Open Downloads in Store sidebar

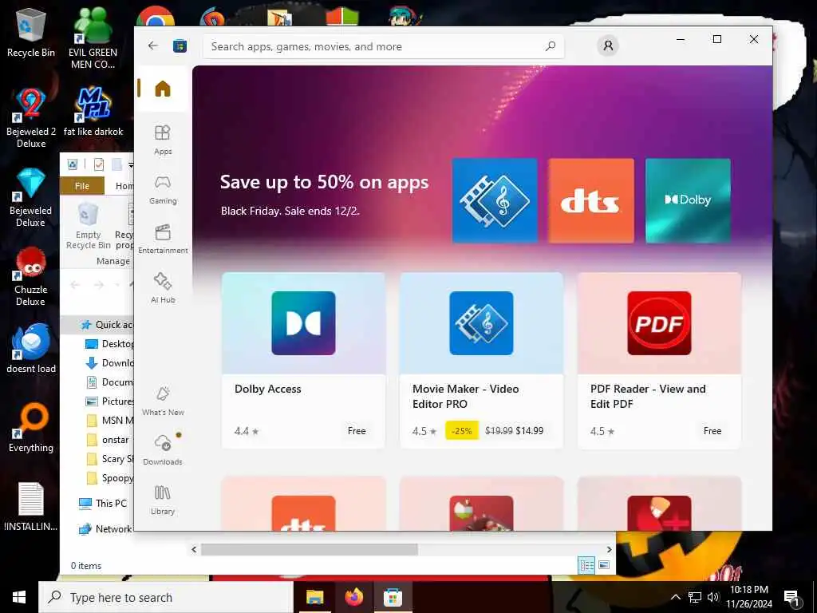click(x=163, y=450)
